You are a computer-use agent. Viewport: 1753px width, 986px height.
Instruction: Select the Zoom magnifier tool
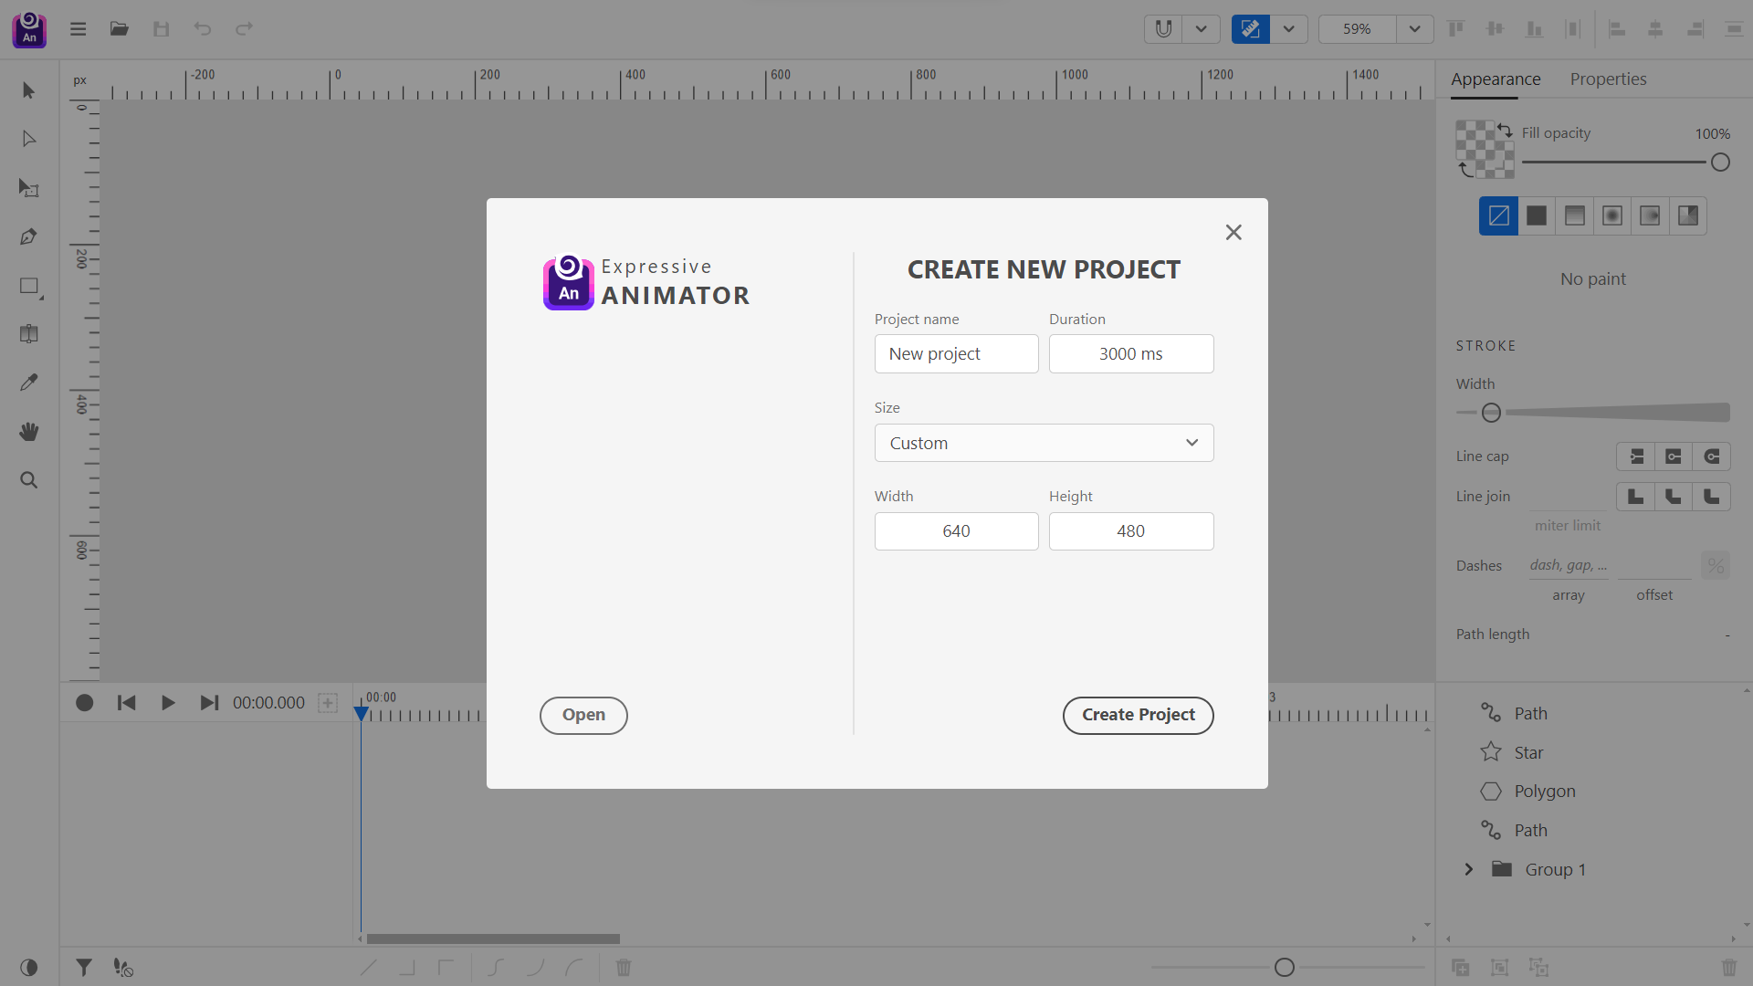click(x=28, y=480)
